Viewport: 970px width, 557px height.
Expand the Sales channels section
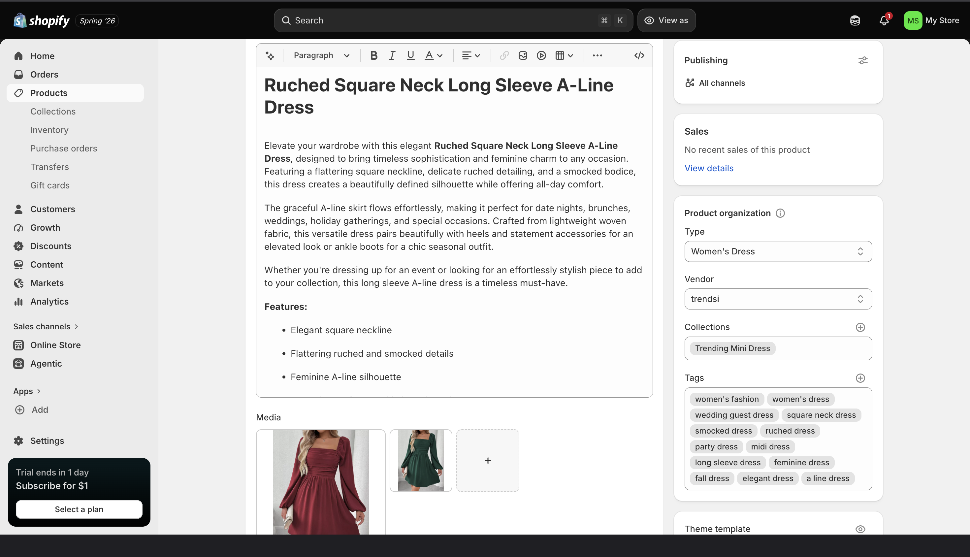46,326
